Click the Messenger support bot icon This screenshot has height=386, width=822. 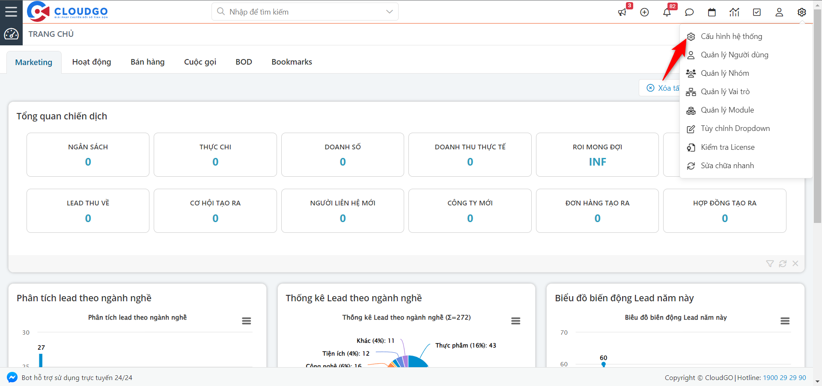point(12,377)
